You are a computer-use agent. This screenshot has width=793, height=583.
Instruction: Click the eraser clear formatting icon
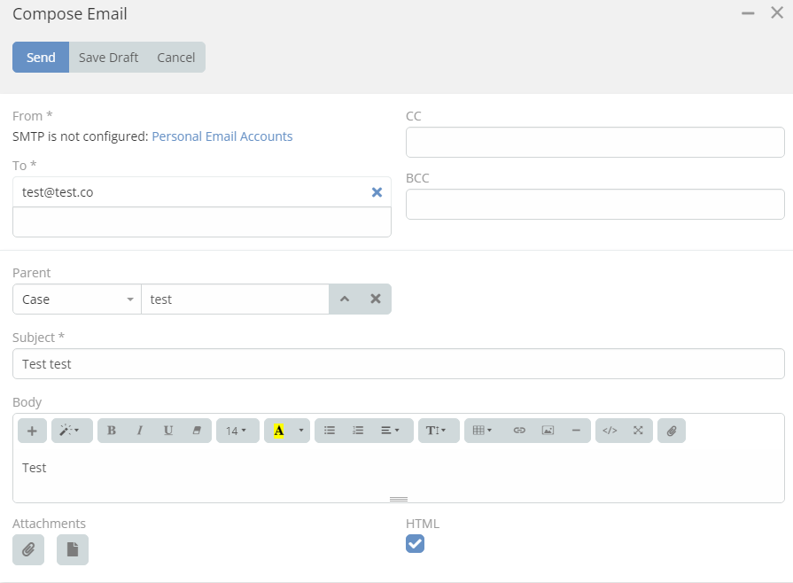pos(197,431)
